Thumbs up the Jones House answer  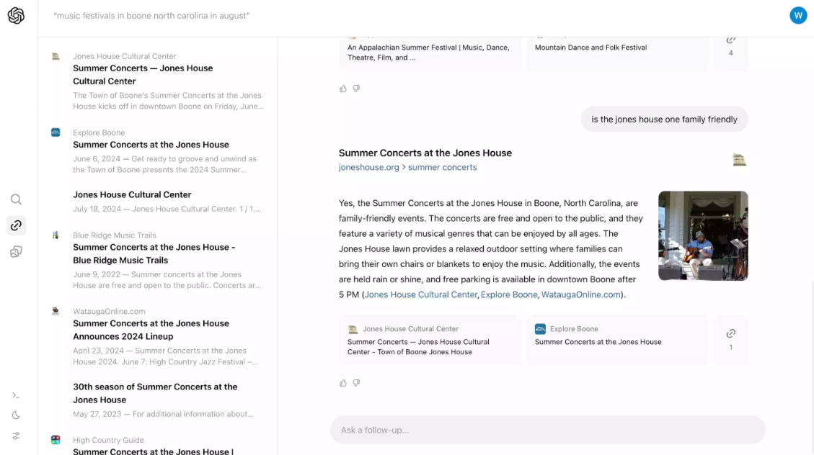(x=343, y=383)
